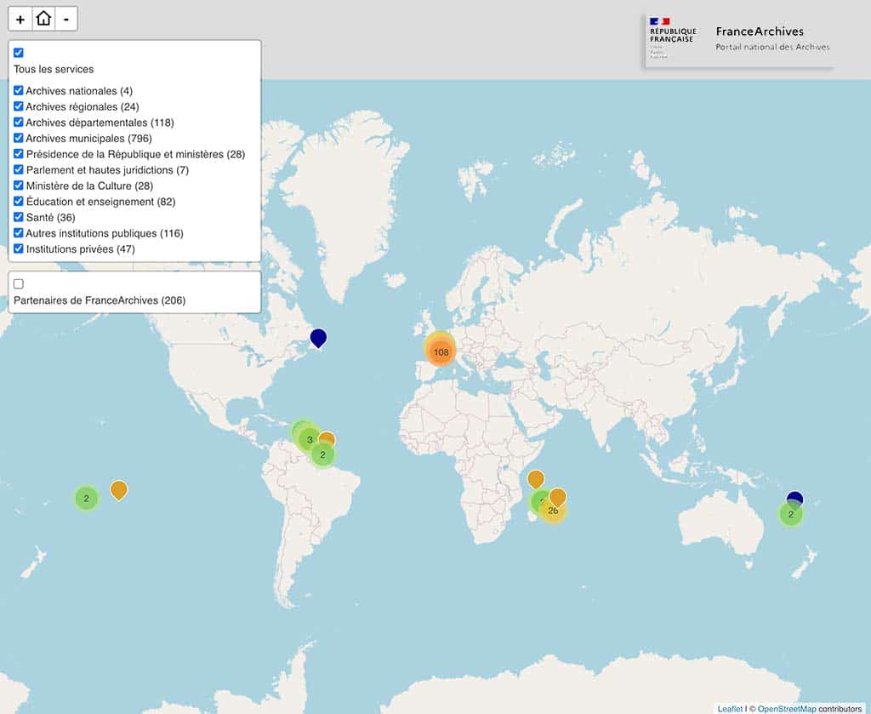Click the dark blue marker near Canada
Image resolution: width=871 pixels, height=714 pixels.
click(318, 337)
